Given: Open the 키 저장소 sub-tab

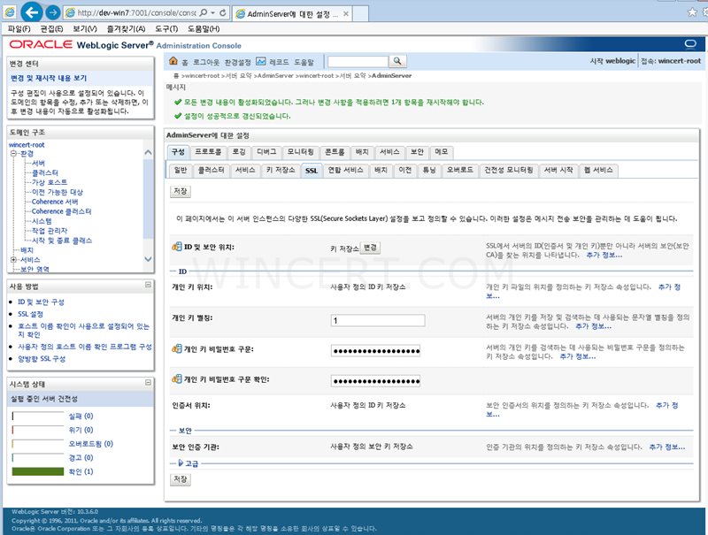Looking at the screenshot, I should (281, 170).
